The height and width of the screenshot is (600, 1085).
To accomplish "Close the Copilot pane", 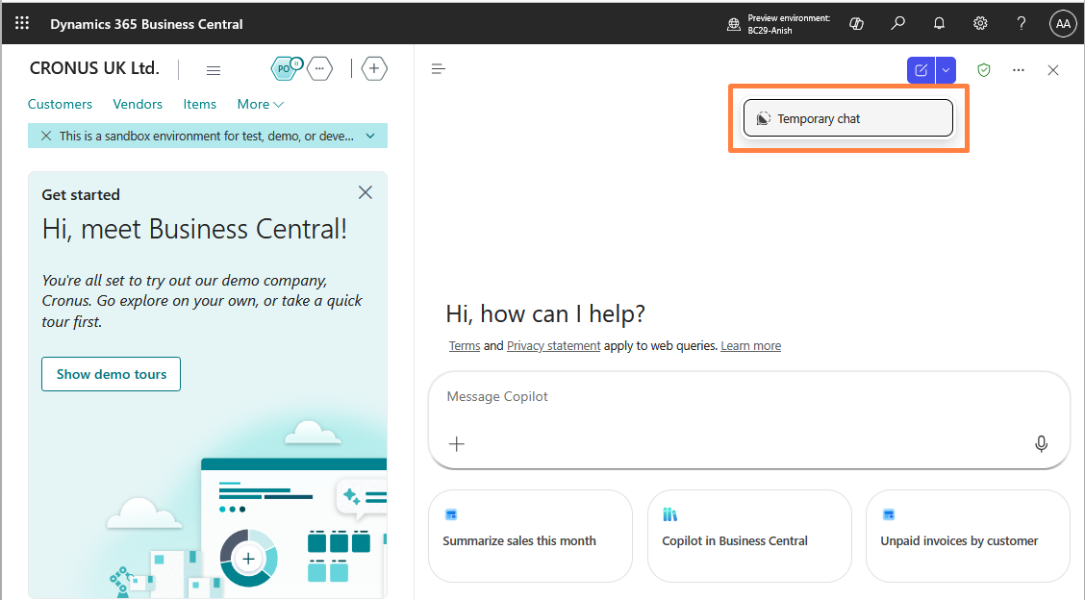I will pyautogui.click(x=1053, y=70).
